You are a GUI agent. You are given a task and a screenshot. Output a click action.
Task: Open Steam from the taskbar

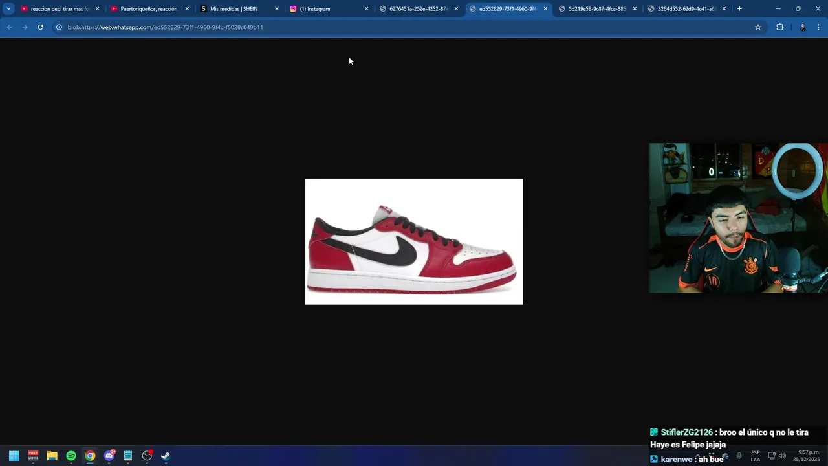click(x=166, y=456)
